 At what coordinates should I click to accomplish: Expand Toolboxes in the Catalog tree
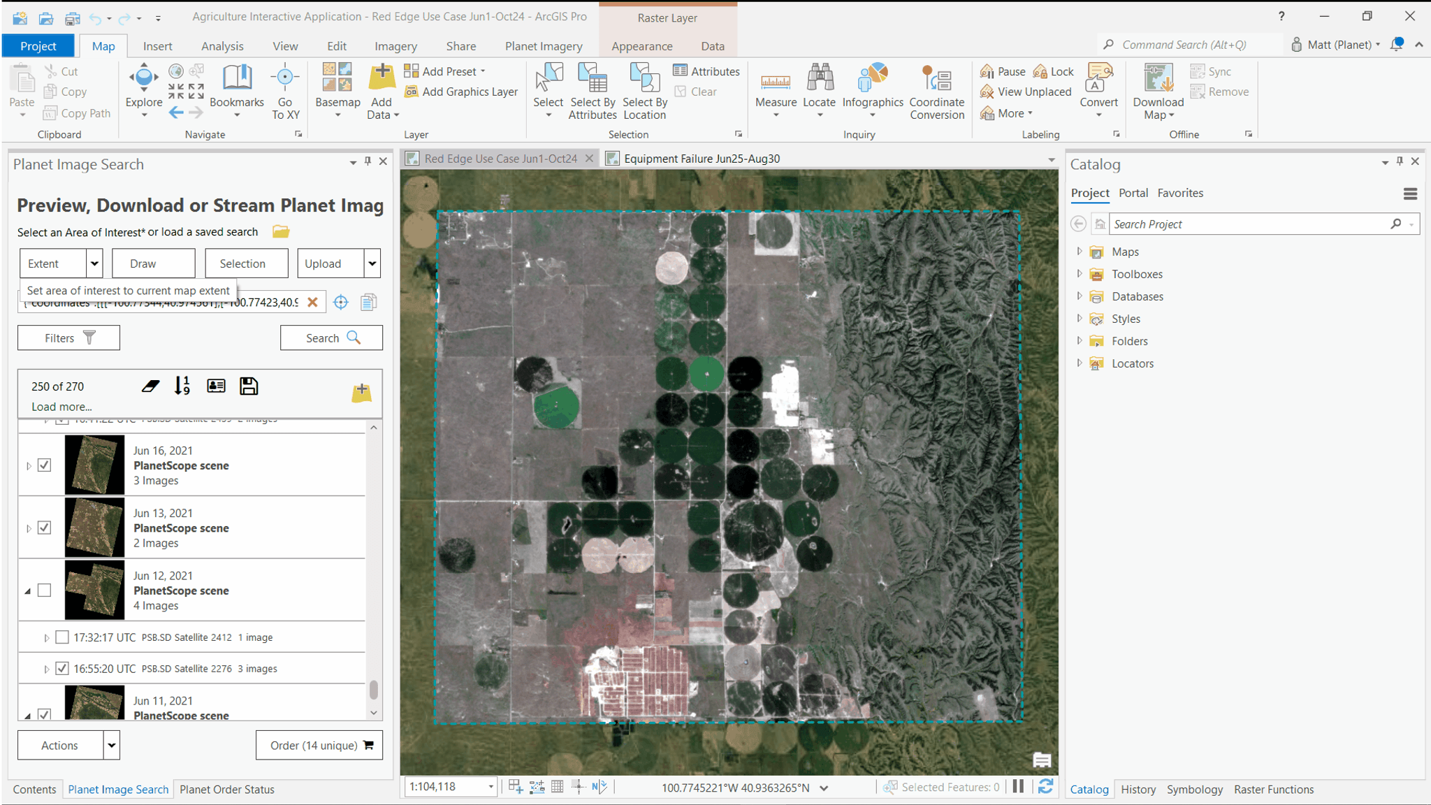1080,273
